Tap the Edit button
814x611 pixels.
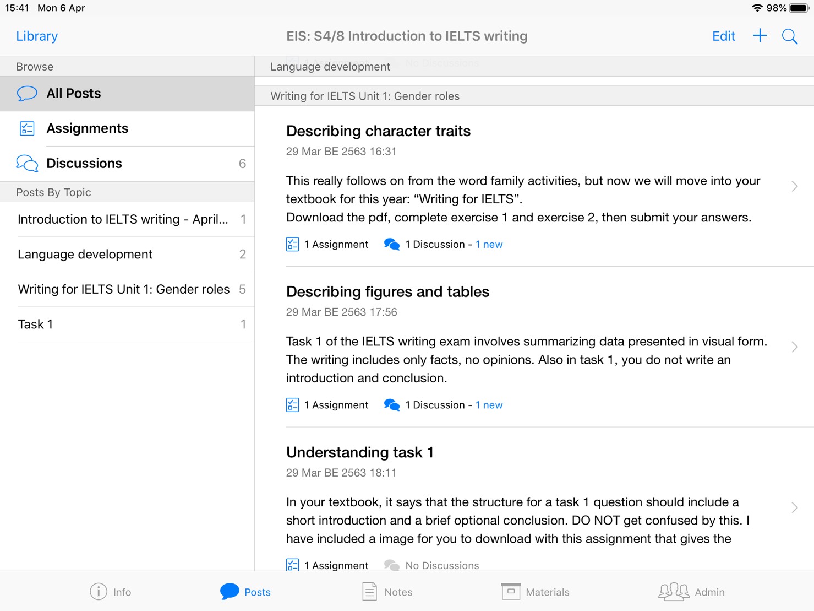[x=724, y=36]
